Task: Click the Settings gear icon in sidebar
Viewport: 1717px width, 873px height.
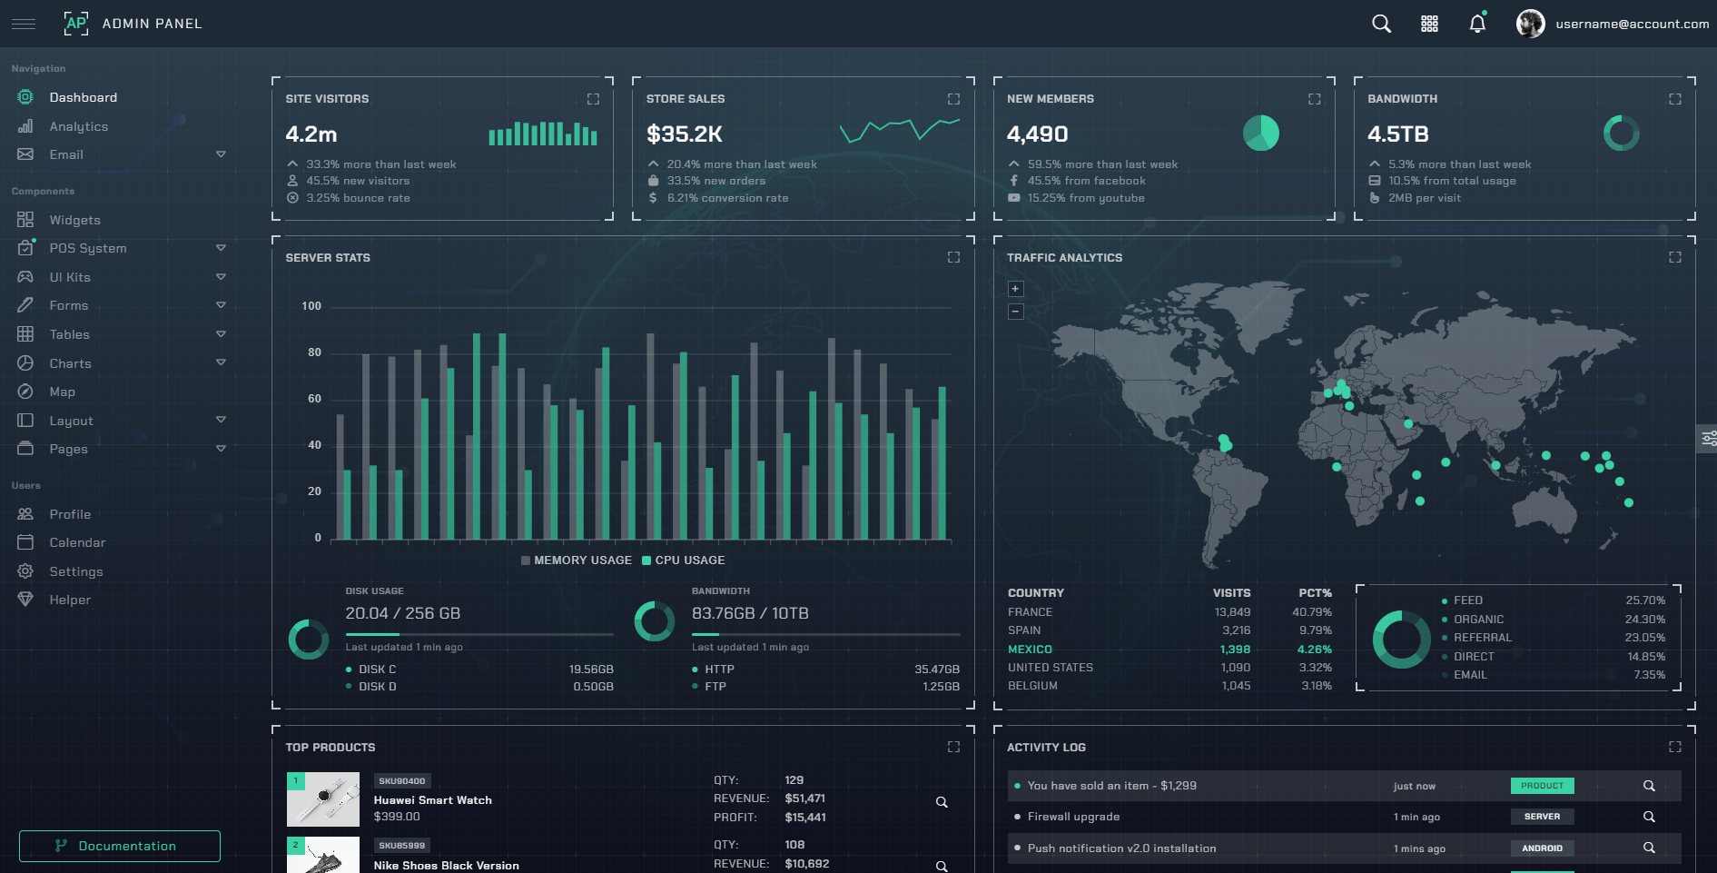Action: pyautogui.click(x=25, y=570)
